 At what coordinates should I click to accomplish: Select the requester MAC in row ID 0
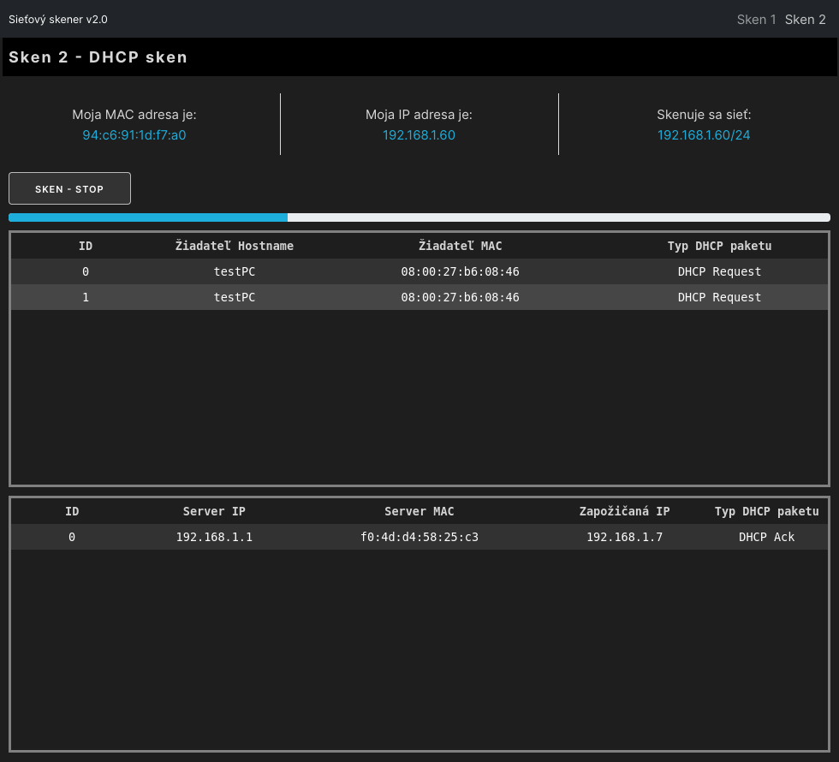pyautogui.click(x=461, y=271)
